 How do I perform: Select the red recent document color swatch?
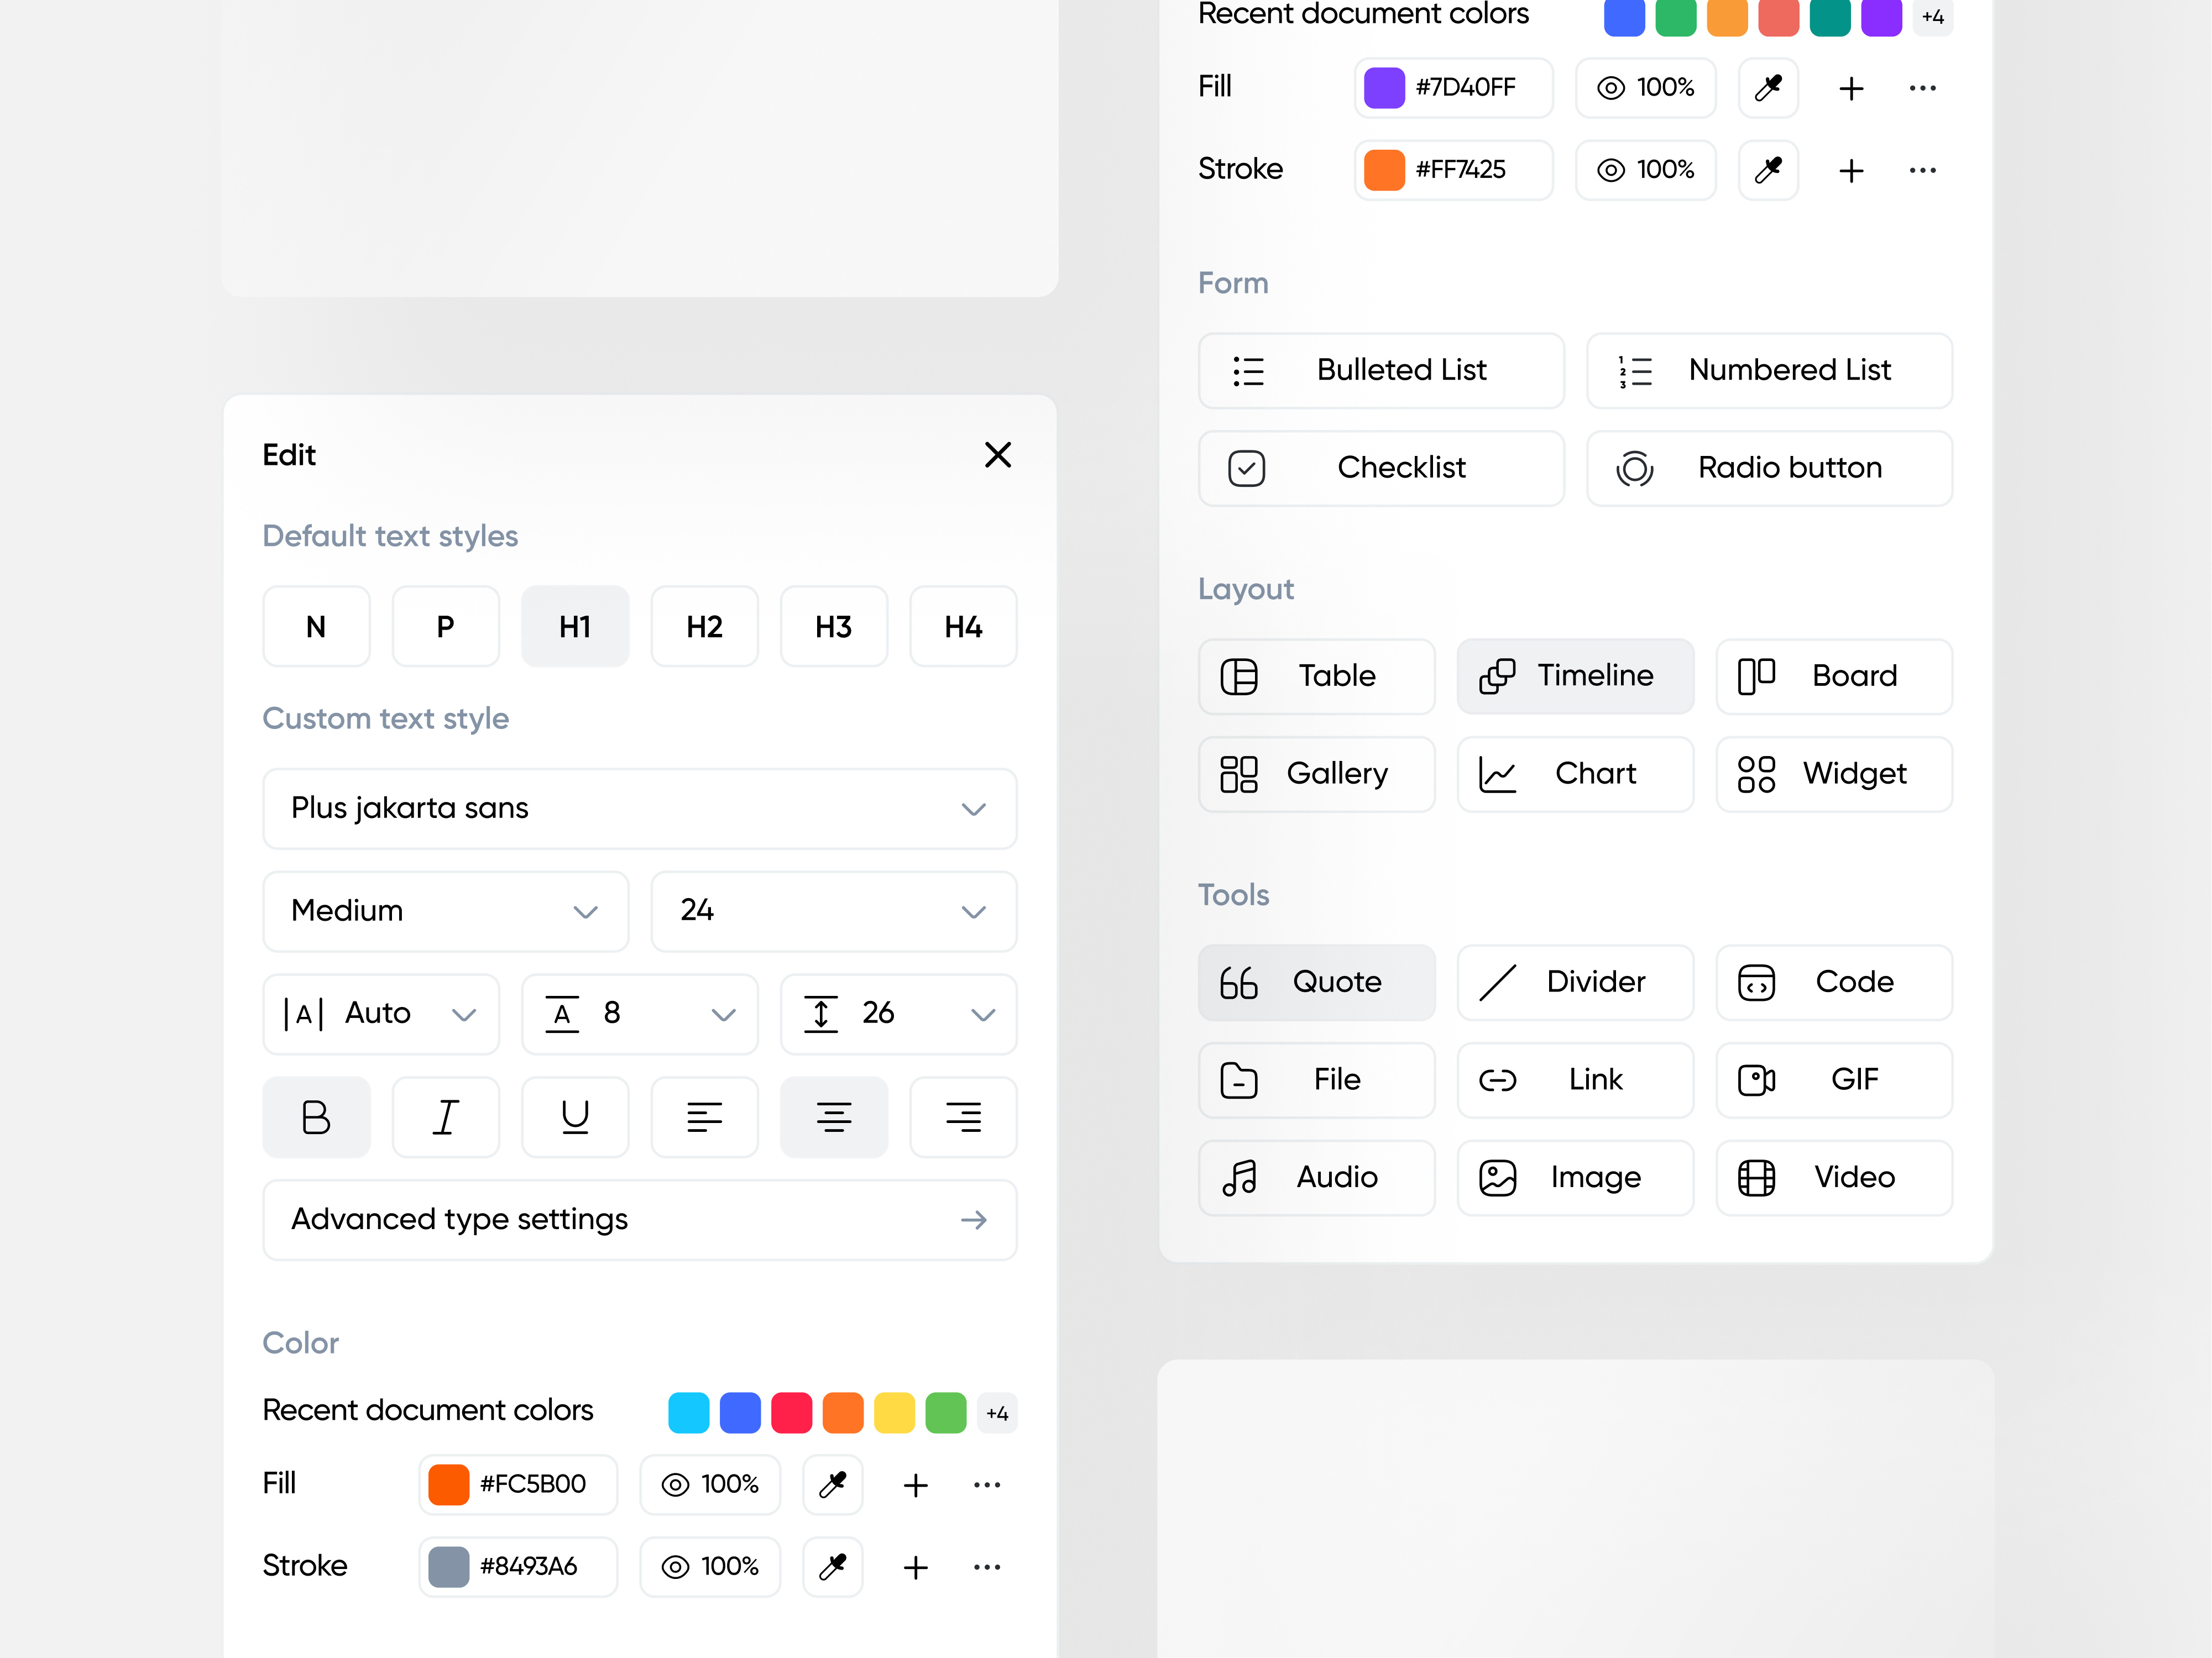[x=792, y=1412]
